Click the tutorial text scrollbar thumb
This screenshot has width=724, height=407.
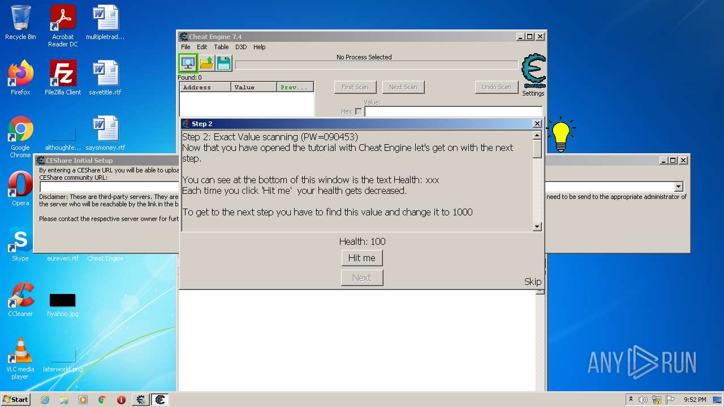pyautogui.click(x=537, y=149)
